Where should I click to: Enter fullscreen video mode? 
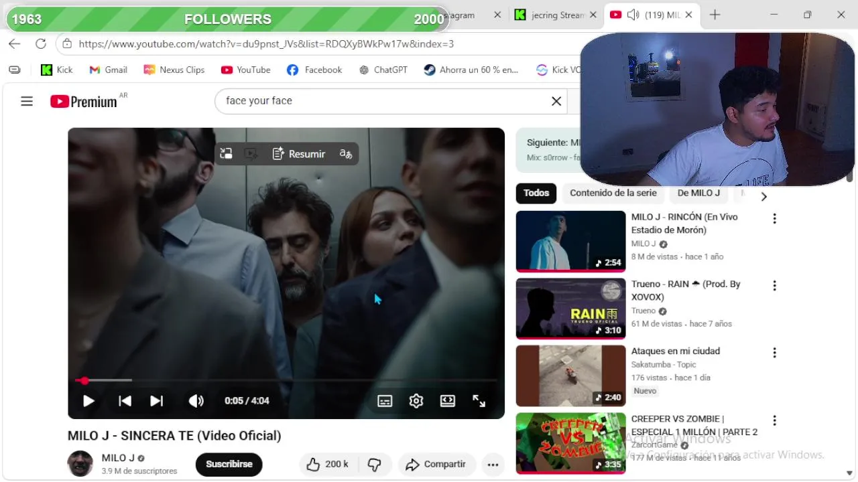(479, 401)
